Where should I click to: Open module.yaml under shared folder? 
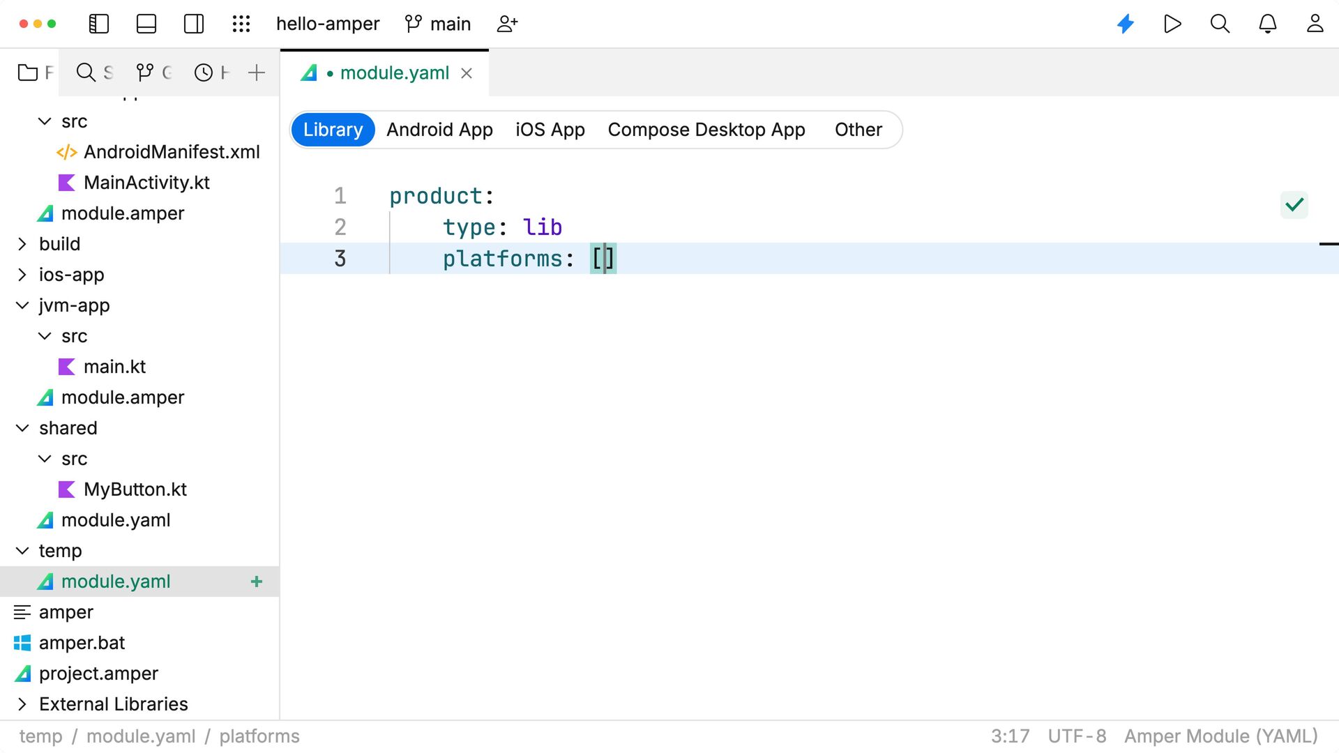116,520
